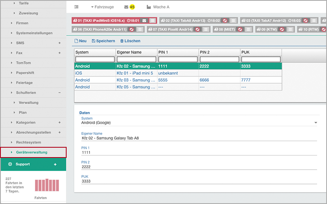
Task: Expand the SMS section plus sign
Action: (x=59, y=43)
